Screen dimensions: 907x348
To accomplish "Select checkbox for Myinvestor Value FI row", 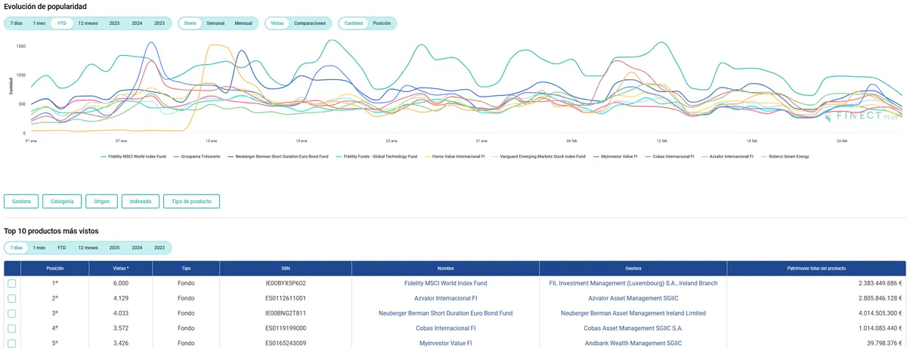I will pos(12,343).
